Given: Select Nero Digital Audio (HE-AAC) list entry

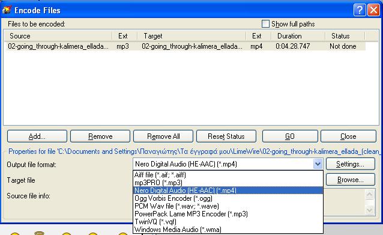Looking at the screenshot, I should pyautogui.click(x=228, y=191).
